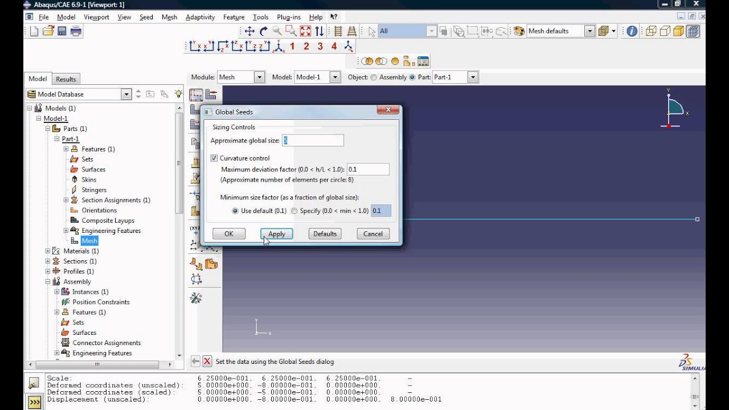Switch to shaded render style
This screenshot has width=729, height=410.
pyautogui.click(x=678, y=31)
